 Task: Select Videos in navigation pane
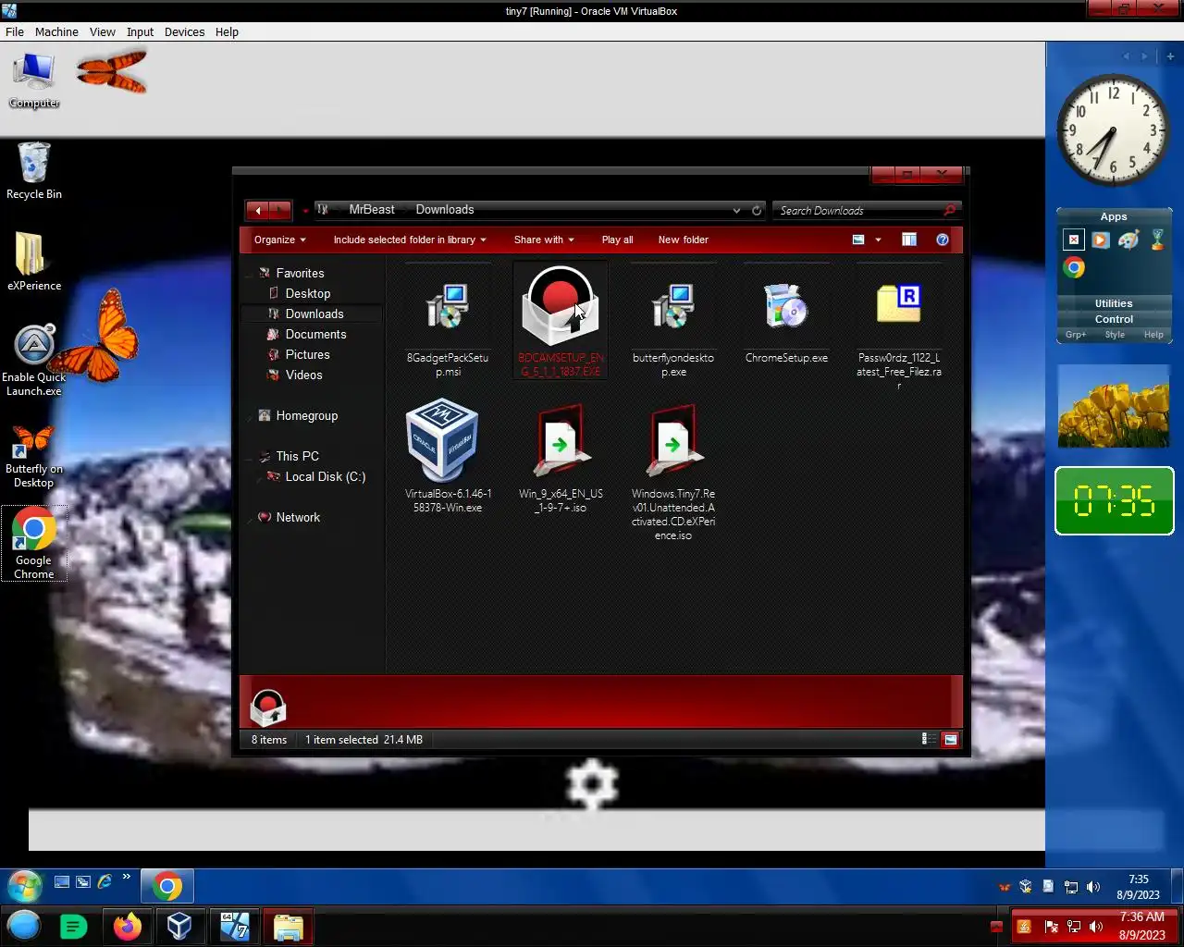(304, 375)
